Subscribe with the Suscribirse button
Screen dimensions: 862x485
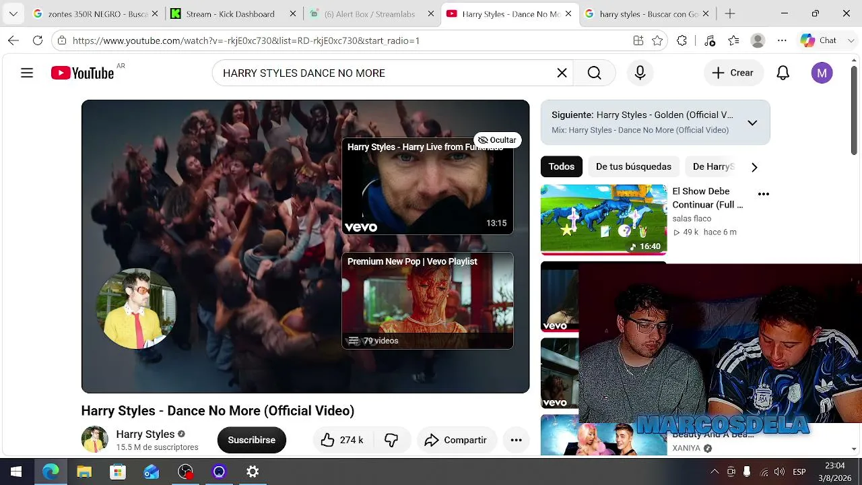tap(251, 440)
